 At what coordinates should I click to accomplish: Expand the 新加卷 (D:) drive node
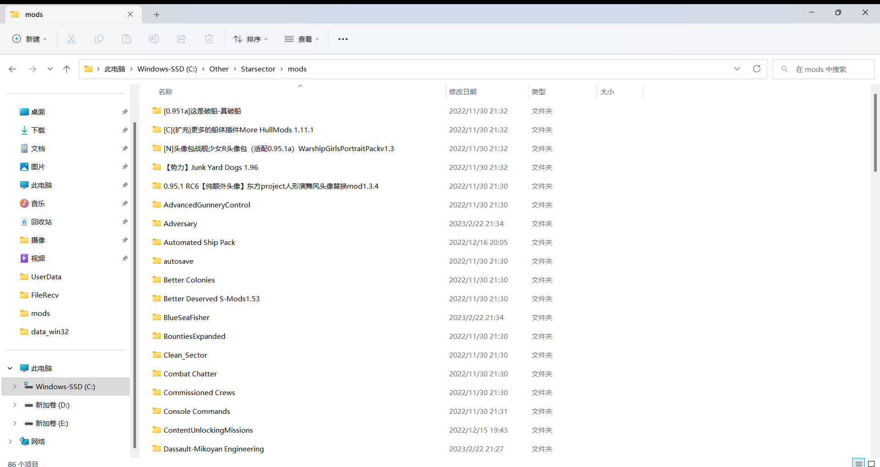[x=15, y=405]
